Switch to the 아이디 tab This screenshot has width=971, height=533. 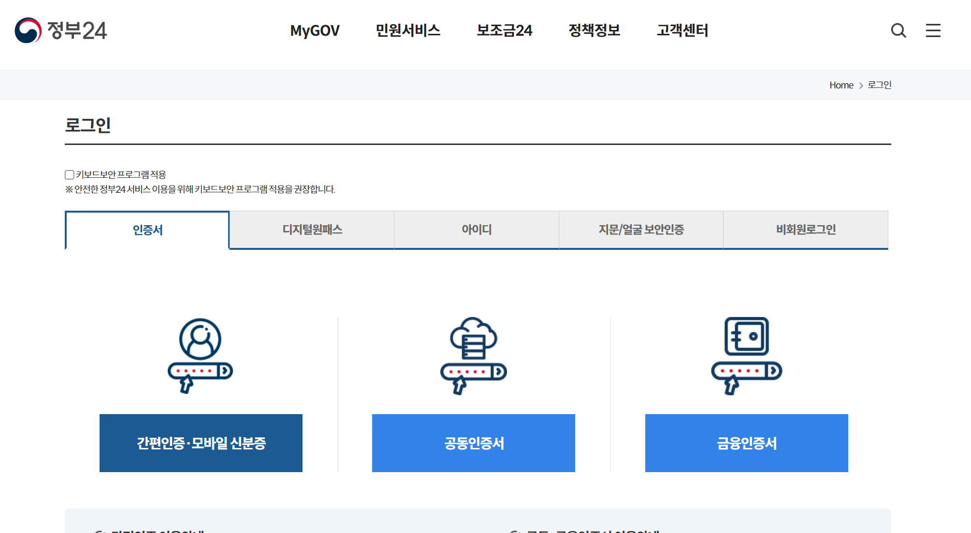(477, 230)
